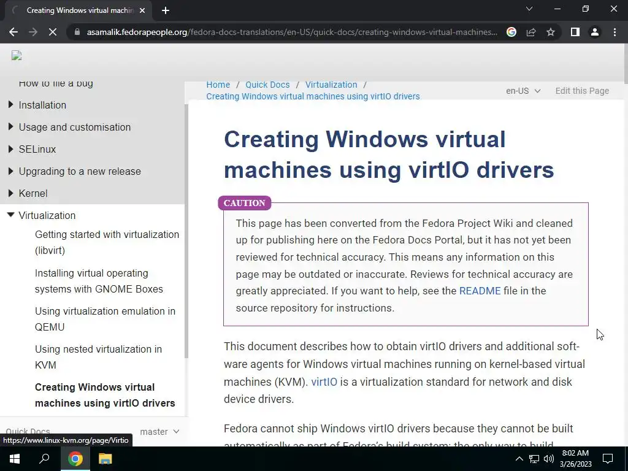Open File Explorer from taskbar
This screenshot has height=471, width=628.
[x=105, y=459]
